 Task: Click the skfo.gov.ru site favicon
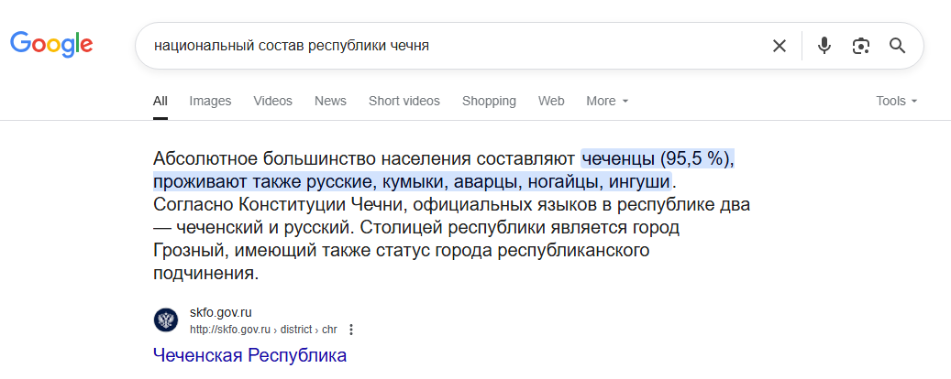166,319
